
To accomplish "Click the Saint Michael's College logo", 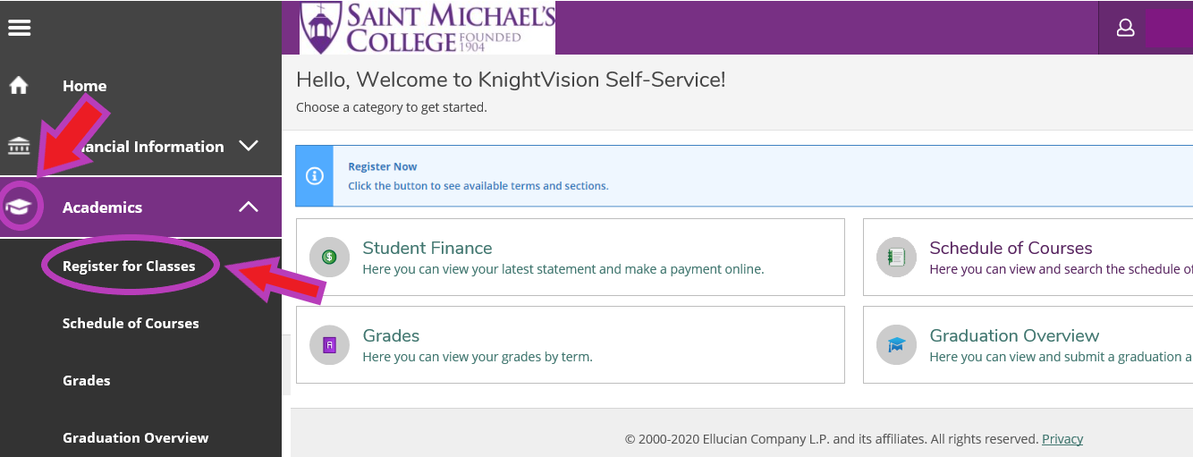I will [427, 28].
